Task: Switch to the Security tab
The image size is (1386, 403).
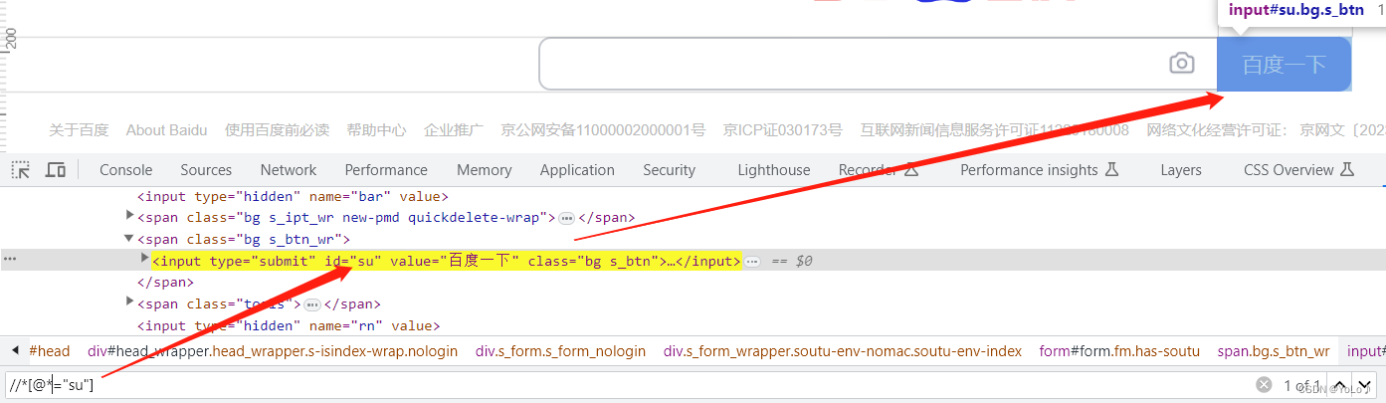Action: coord(669,170)
